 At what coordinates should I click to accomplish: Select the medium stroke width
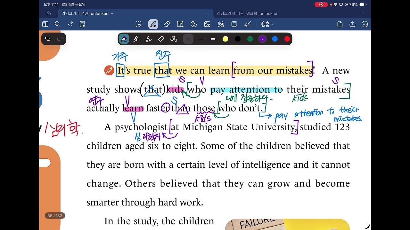(x=201, y=39)
